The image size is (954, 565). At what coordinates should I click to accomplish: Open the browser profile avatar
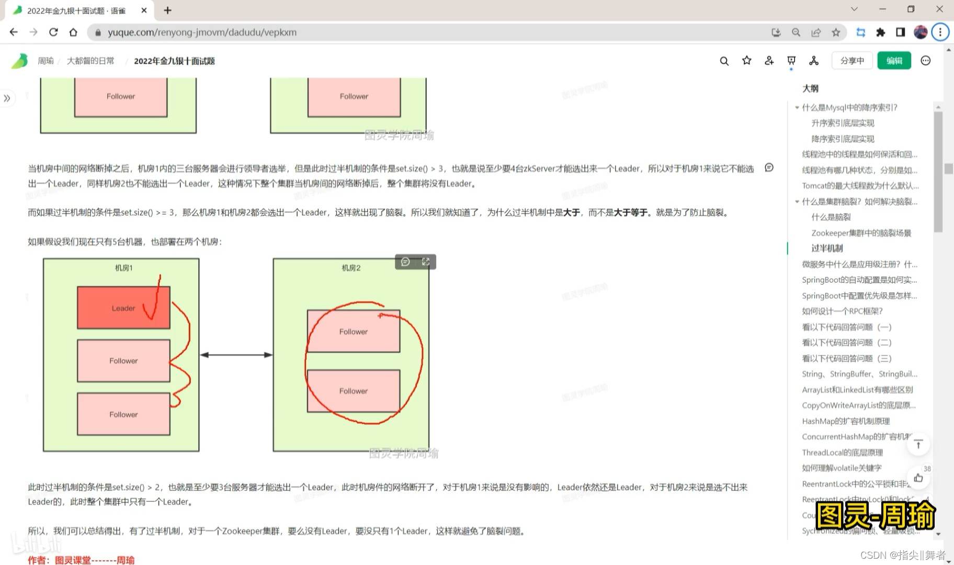tap(921, 32)
